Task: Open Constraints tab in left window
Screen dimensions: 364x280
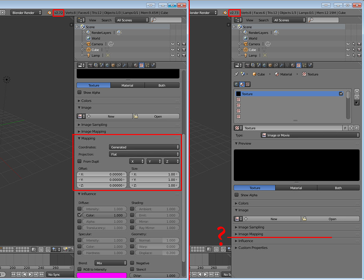Action: click(x=119, y=65)
